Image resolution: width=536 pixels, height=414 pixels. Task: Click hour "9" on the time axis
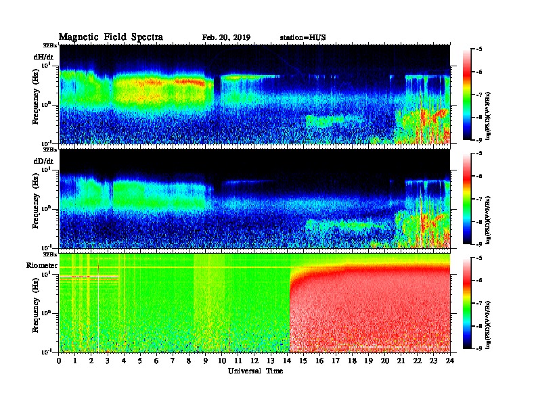[x=206, y=361]
